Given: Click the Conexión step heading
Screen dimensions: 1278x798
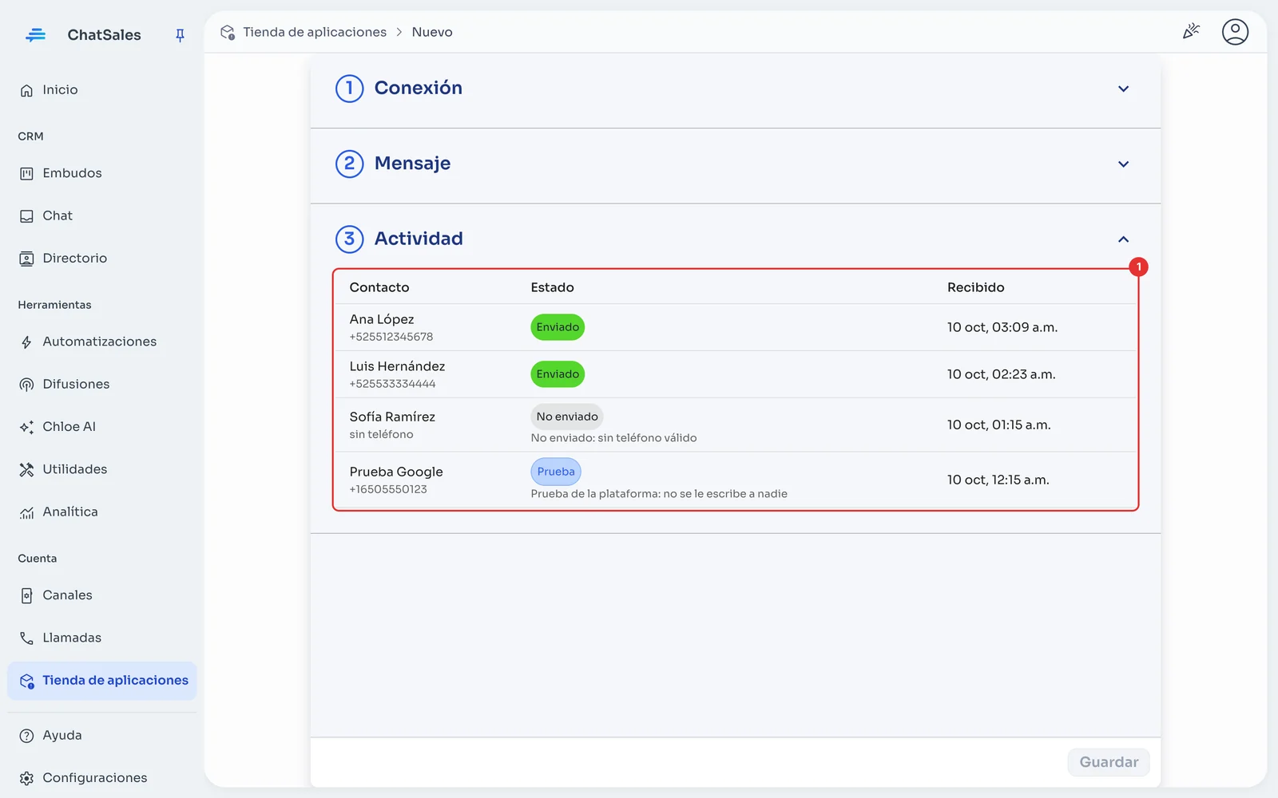Looking at the screenshot, I should [x=419, y=88].
